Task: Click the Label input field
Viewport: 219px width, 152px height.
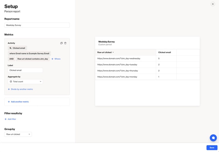Action: 25,70
